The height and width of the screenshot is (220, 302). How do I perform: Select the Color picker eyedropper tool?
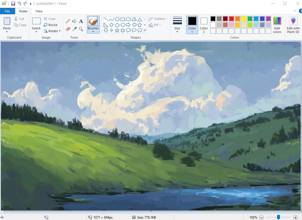tap(75, 29)
